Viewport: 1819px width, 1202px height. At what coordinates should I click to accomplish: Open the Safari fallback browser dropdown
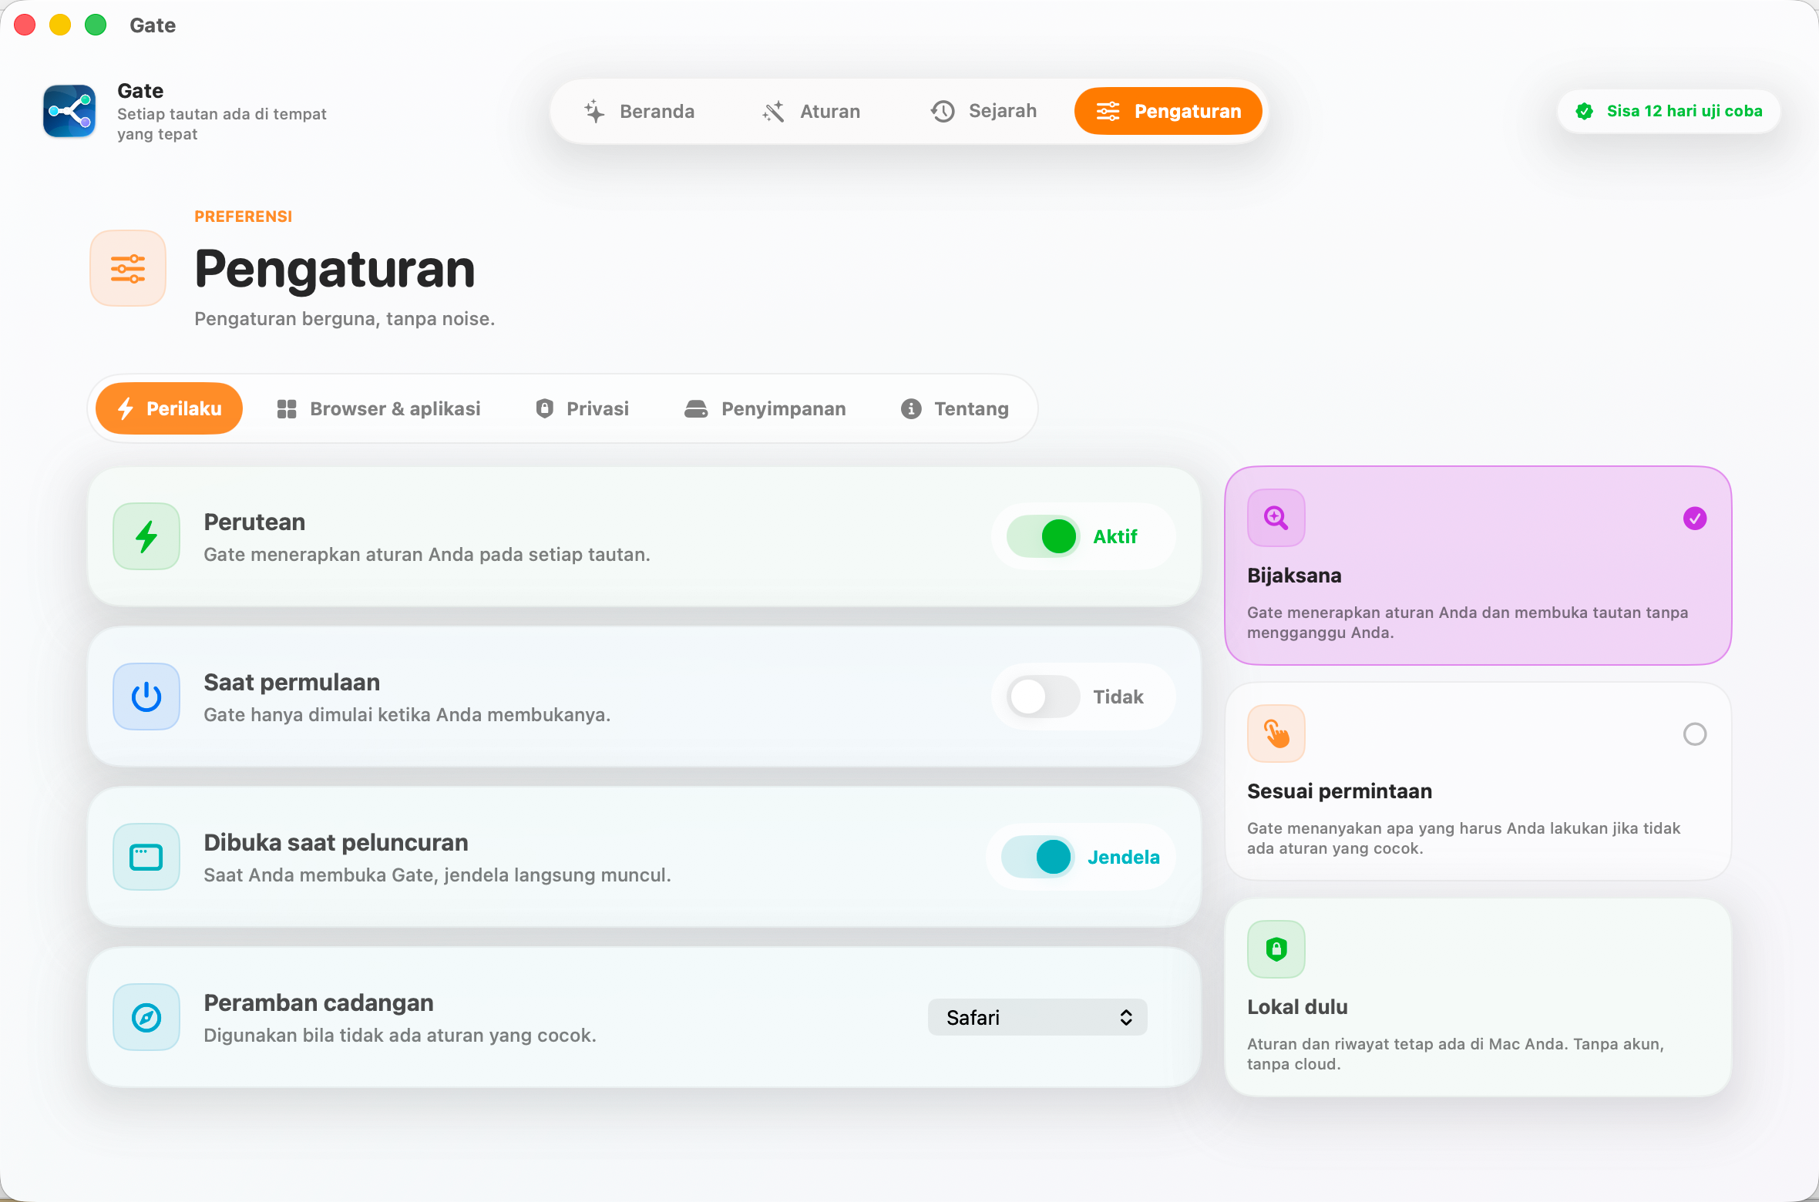pos(1037,1017)
